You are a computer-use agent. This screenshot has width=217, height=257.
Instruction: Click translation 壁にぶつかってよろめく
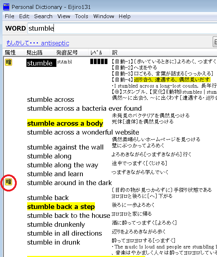(138, 145)
